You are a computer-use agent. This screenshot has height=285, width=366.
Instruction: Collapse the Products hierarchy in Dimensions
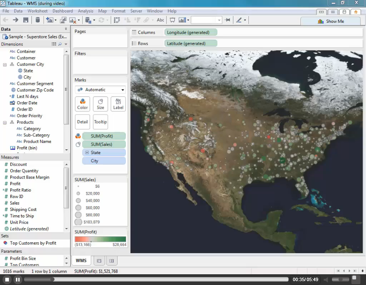point(5,122)
